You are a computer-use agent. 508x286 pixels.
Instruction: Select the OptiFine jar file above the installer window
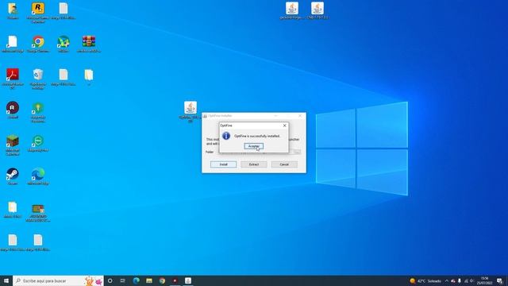[x=190, y=111]
